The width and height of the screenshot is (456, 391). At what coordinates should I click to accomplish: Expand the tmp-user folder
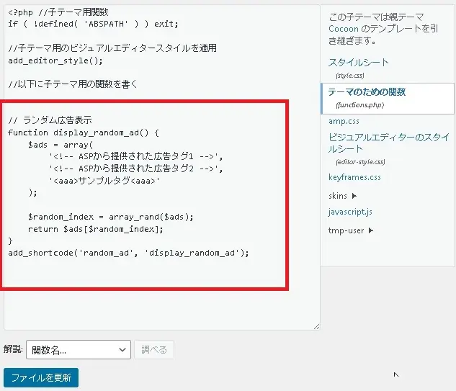coord(350,230)
